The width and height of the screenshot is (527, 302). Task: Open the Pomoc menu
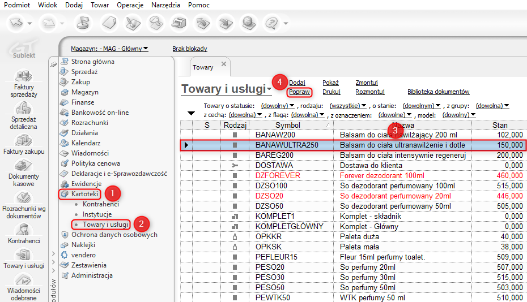(x=199, y=5)
